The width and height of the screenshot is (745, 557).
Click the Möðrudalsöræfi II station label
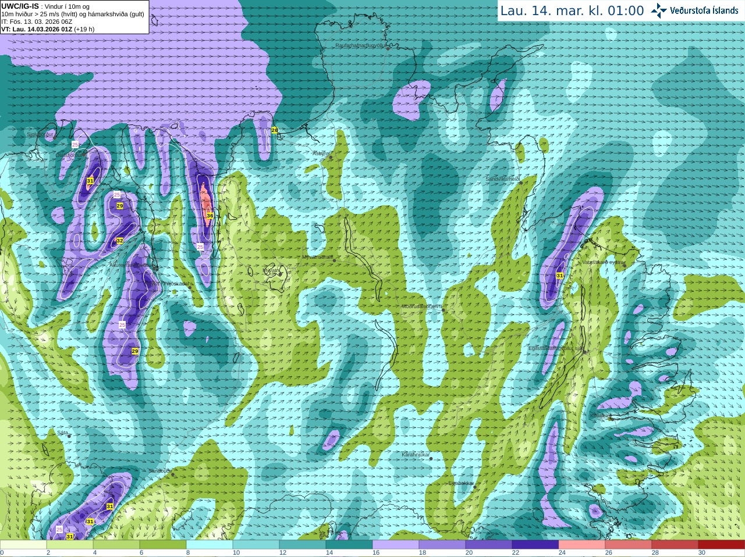(x=422, y=306)
